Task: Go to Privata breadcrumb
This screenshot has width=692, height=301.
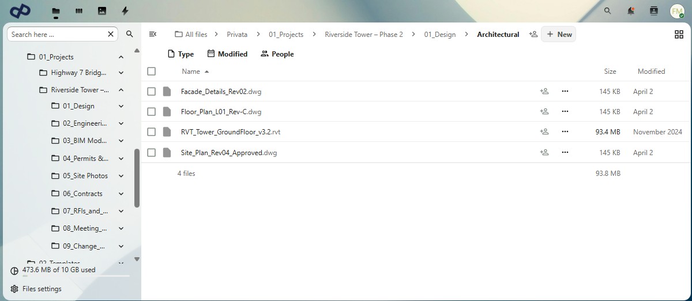Action: pos(237,35)
